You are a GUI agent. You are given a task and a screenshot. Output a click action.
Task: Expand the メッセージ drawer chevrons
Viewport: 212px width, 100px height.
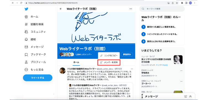[190, 96]
